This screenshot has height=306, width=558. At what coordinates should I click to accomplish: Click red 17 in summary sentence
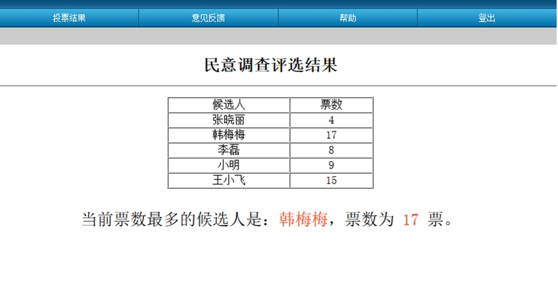411,219
